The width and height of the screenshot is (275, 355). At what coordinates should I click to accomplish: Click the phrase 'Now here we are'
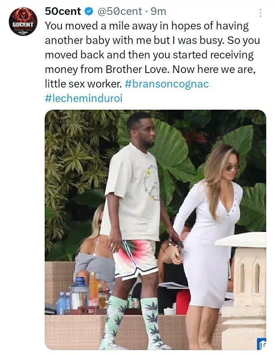(x=214, y=69)
